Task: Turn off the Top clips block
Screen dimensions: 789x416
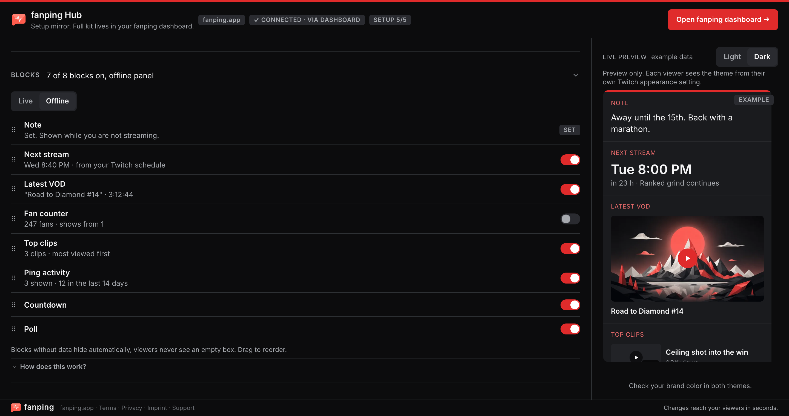Action: [570, 249]
